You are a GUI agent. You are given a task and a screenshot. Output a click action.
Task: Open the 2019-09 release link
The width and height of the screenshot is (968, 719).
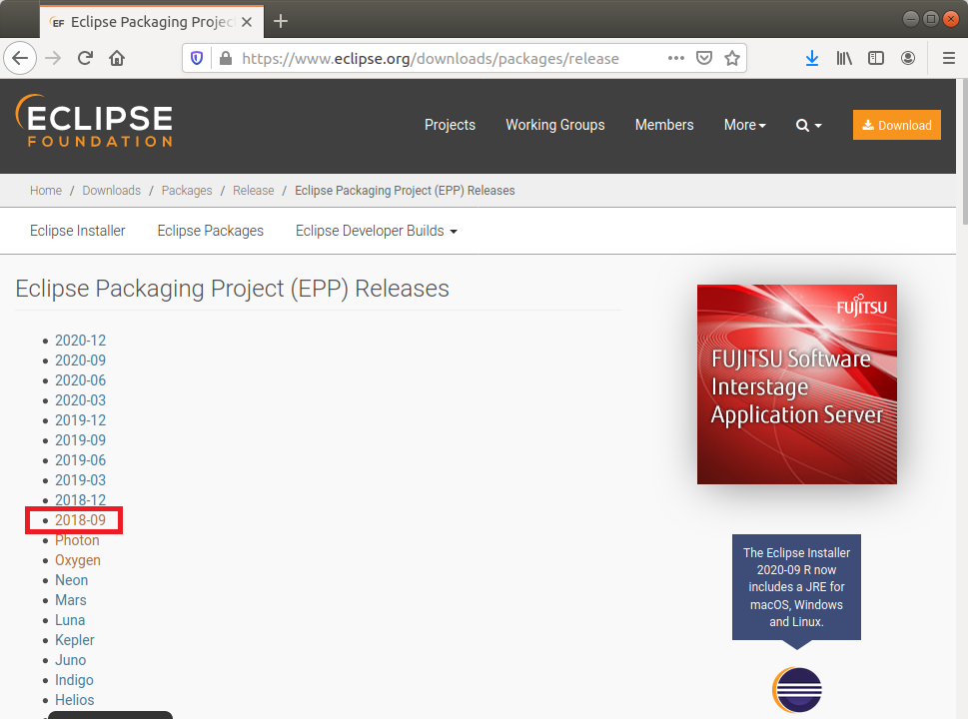80,440
